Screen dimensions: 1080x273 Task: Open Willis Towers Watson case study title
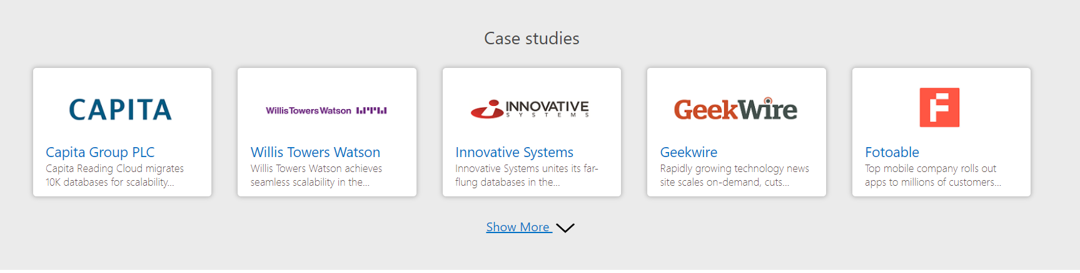click(x=315, y=152)
